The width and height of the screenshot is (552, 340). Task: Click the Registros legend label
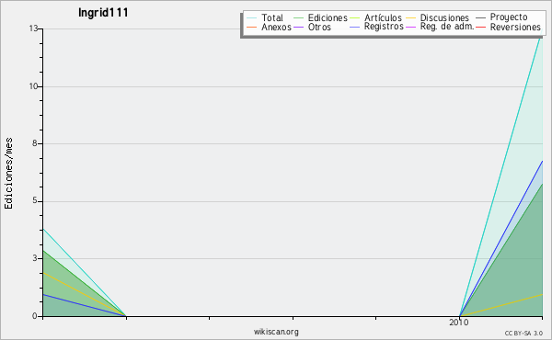384,27
